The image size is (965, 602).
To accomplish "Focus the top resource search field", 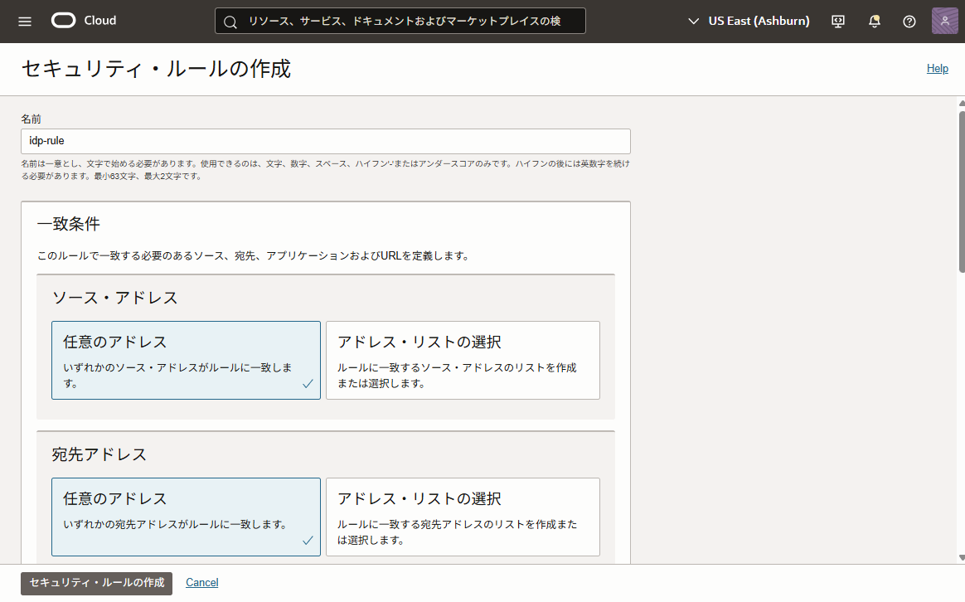I will 406,22.
